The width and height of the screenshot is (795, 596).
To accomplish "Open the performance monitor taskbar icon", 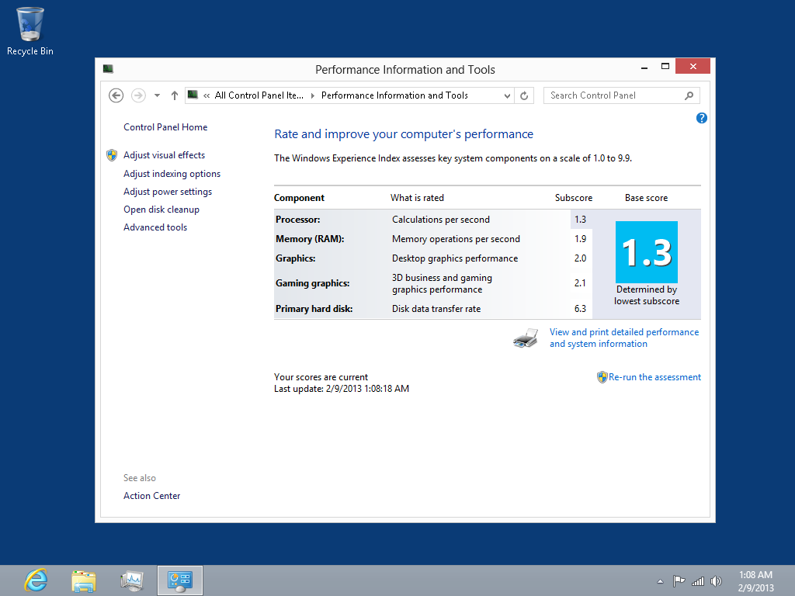I will point(132,580).
